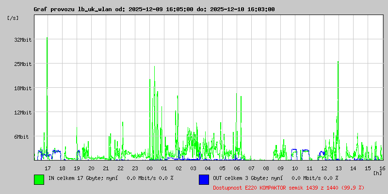Select the 32Mbit y-axis label
Screen dimensions: 388x194
(x=23, y=40)
